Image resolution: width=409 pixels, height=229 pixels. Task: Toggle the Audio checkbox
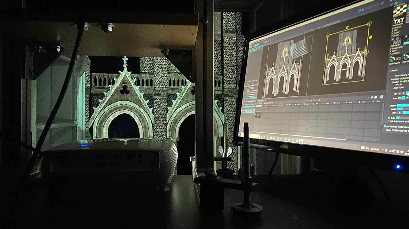click(389, 118)
